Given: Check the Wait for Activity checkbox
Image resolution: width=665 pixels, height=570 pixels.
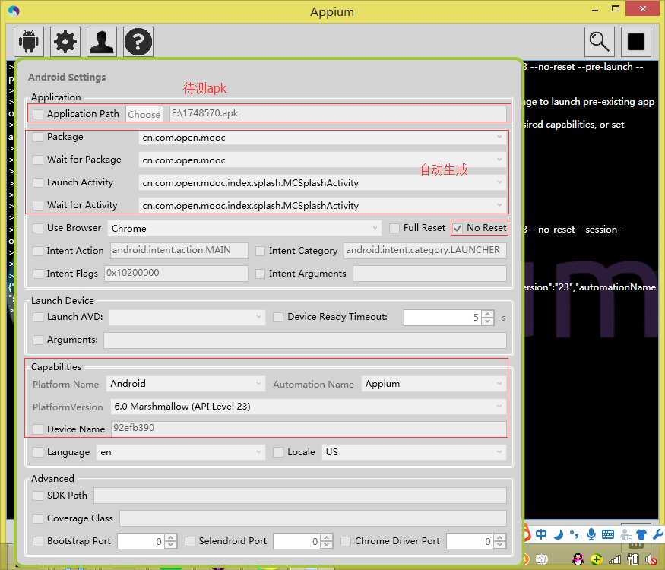Looking at the screenshot, I should point(38,205).
